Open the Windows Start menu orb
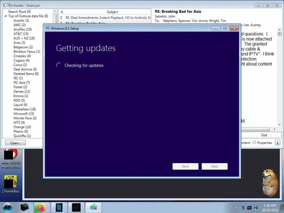This screenshot has height=213, width=284. (x=7, y=207)
